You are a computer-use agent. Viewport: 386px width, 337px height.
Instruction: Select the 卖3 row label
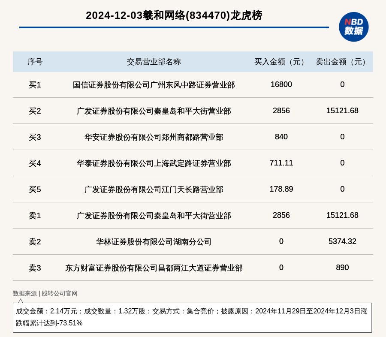35,268
